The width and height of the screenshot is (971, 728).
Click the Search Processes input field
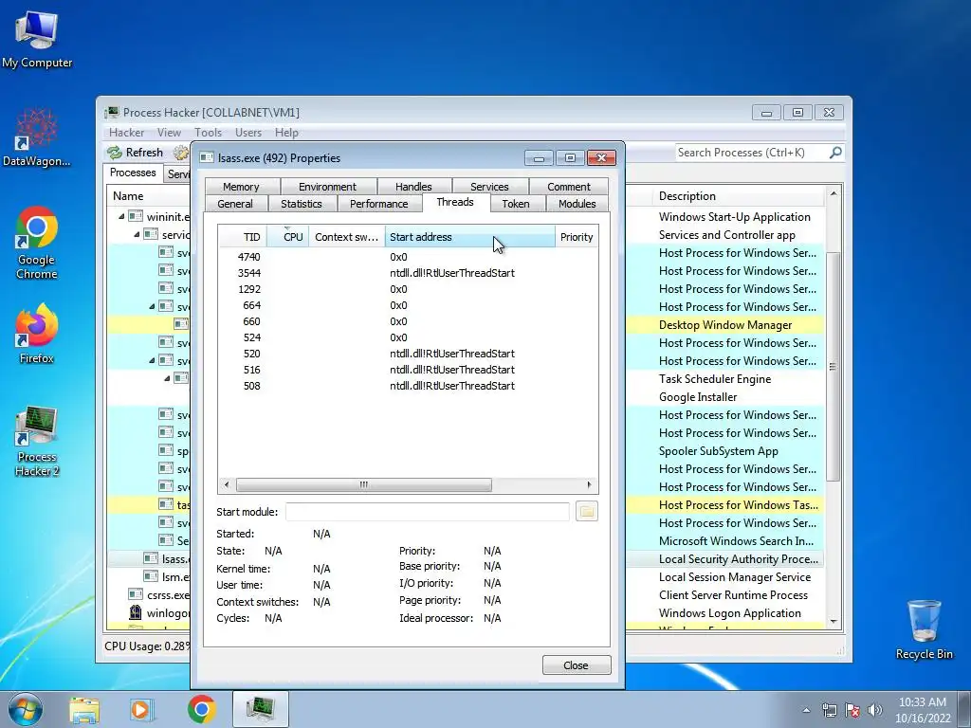pos(752,153)
